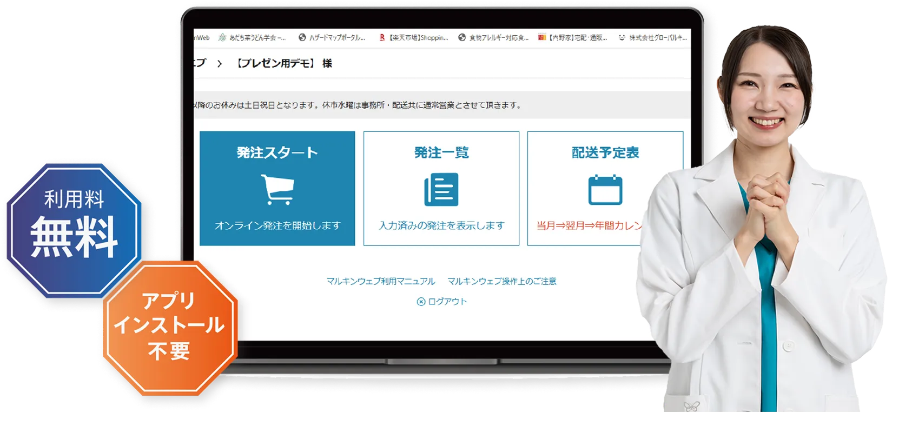Click the circled X logout icon
This screenshot has height=426, width=899.
pos(421,302)
